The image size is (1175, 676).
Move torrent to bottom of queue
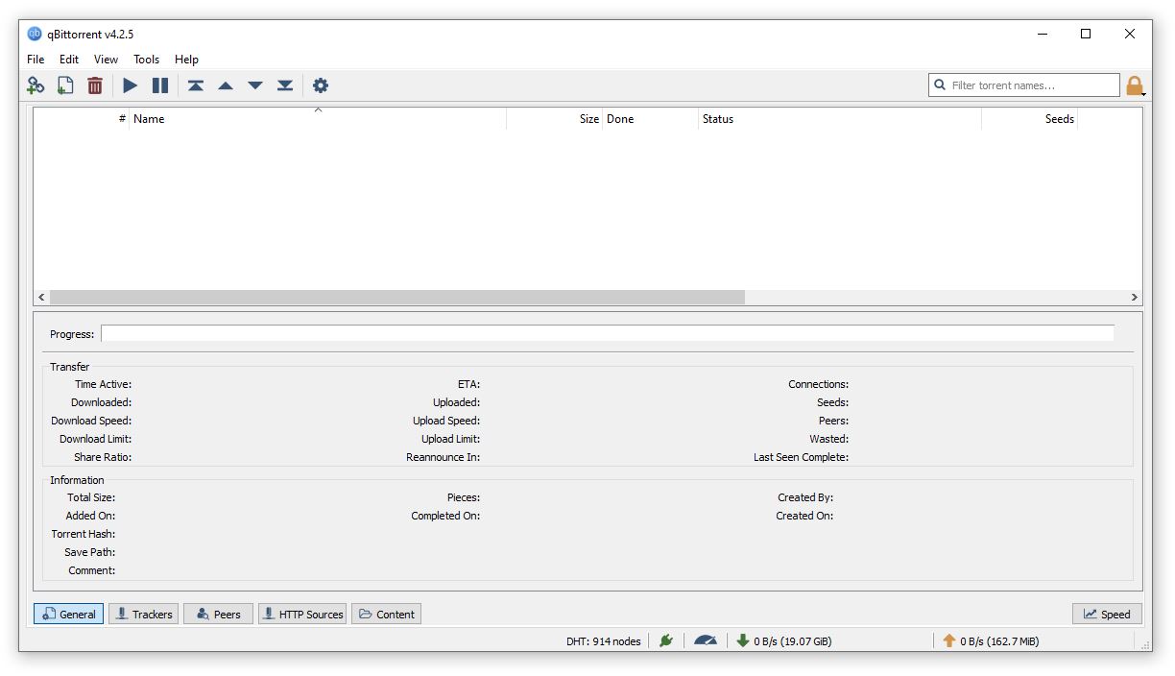coord(285,85)
